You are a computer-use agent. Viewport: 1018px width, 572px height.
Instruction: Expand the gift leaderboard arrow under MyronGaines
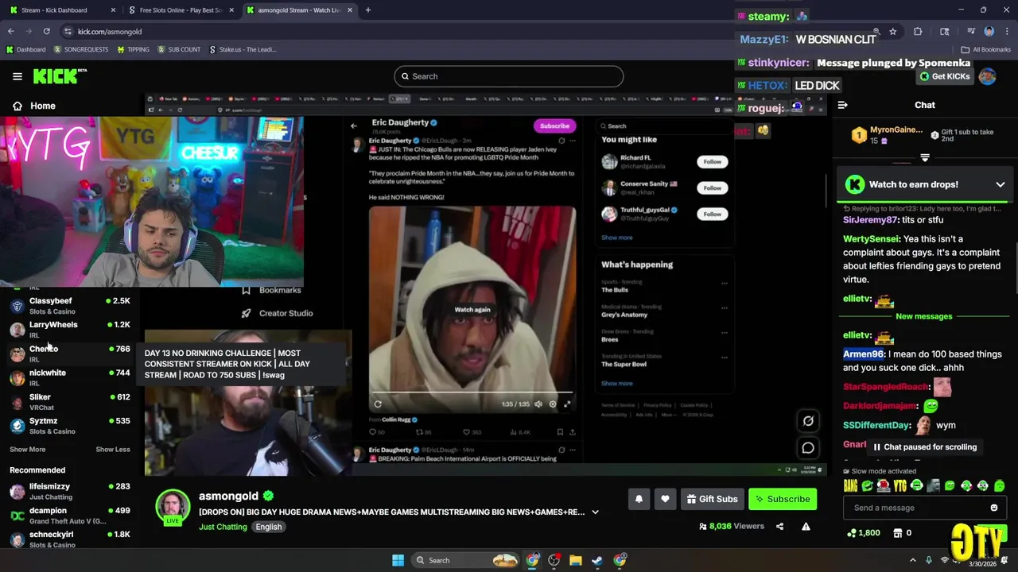925,158
